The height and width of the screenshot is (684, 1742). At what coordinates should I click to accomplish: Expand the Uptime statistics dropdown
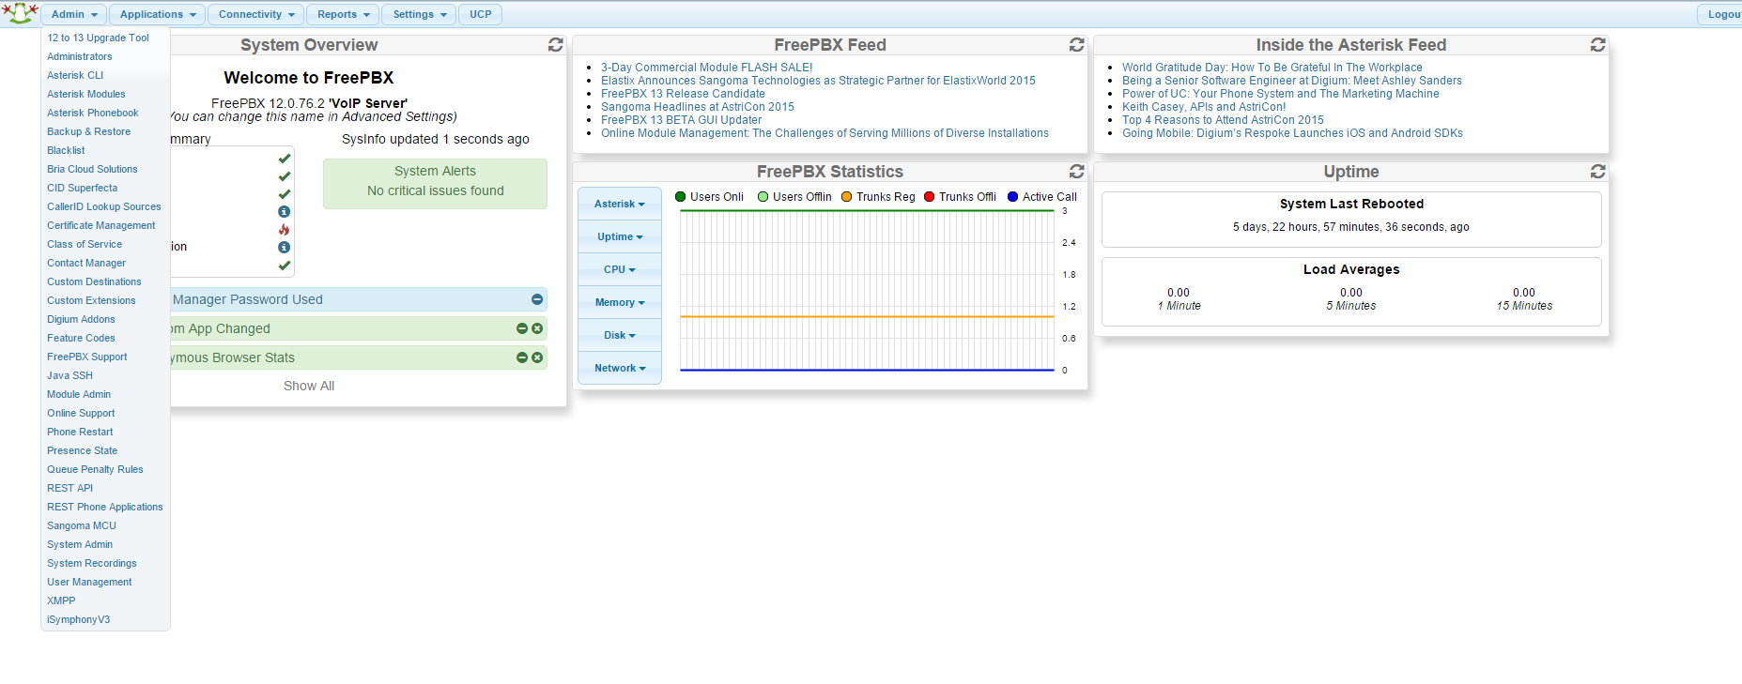(620, 236)
